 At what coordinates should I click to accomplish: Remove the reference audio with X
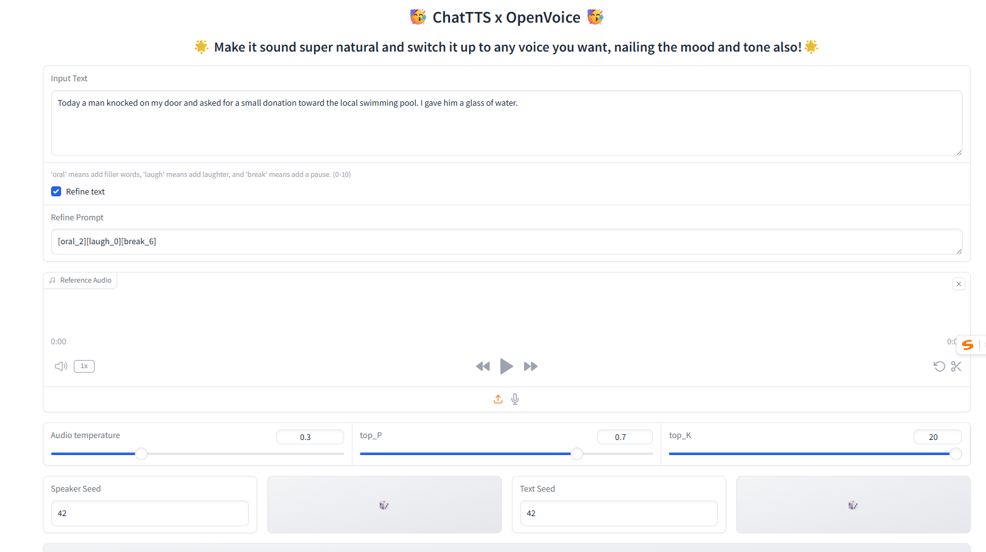[959, 284]
